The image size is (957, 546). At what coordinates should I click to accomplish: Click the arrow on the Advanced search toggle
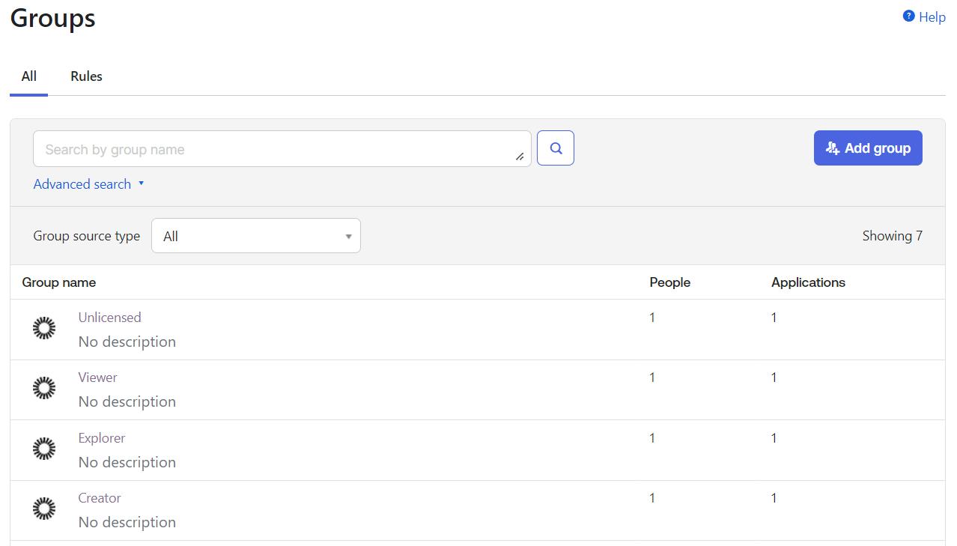click(x=142, y=183)
